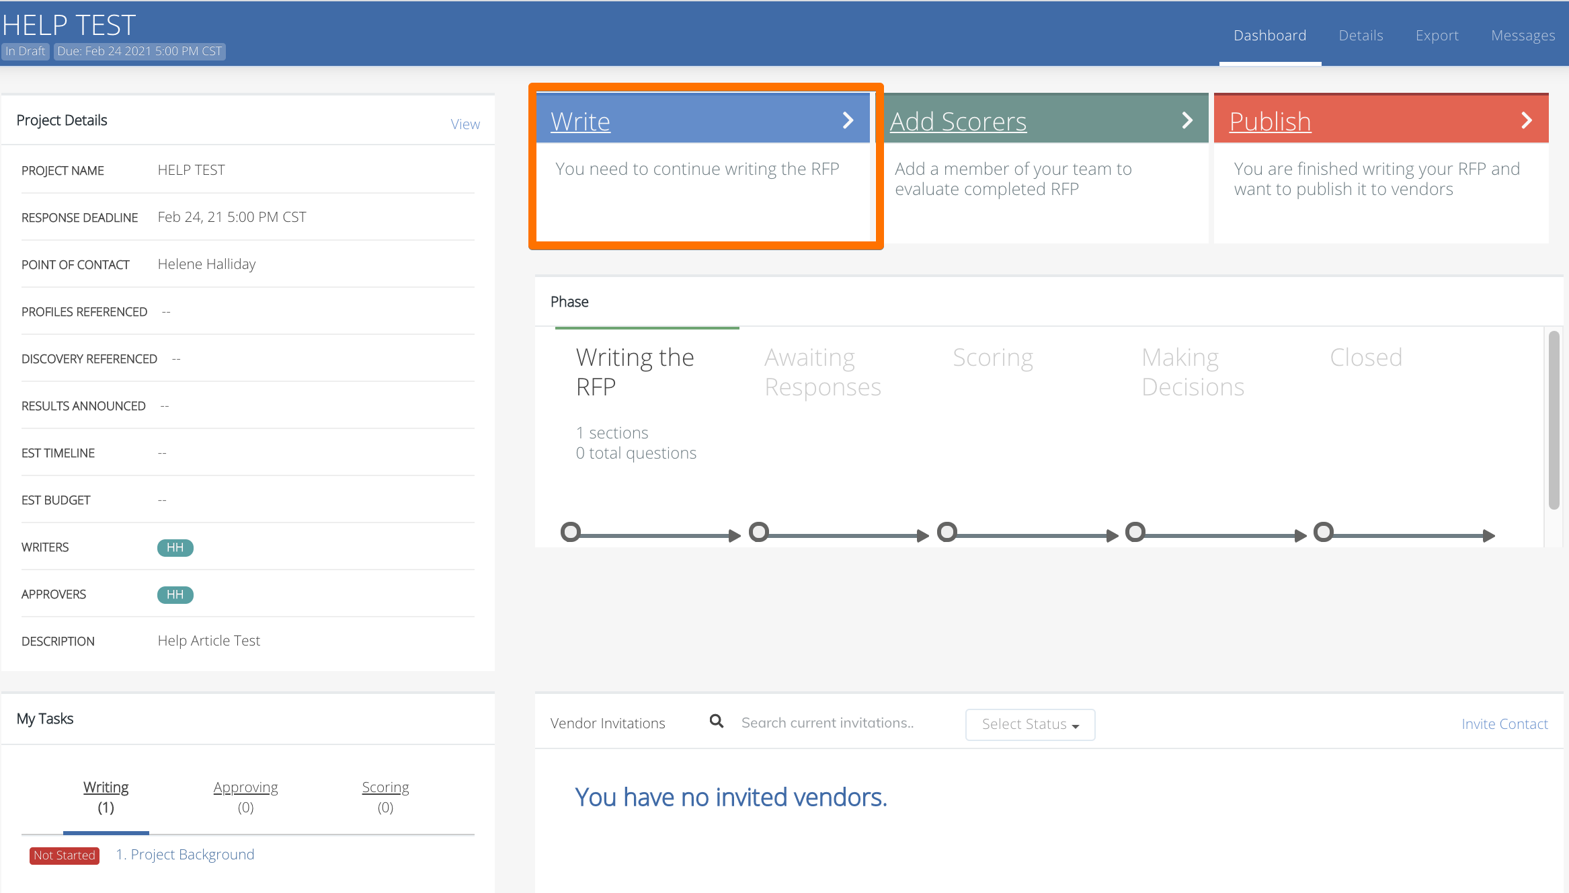
Task: Click the Not Started status badge
Action: click(x=65, y=855)
